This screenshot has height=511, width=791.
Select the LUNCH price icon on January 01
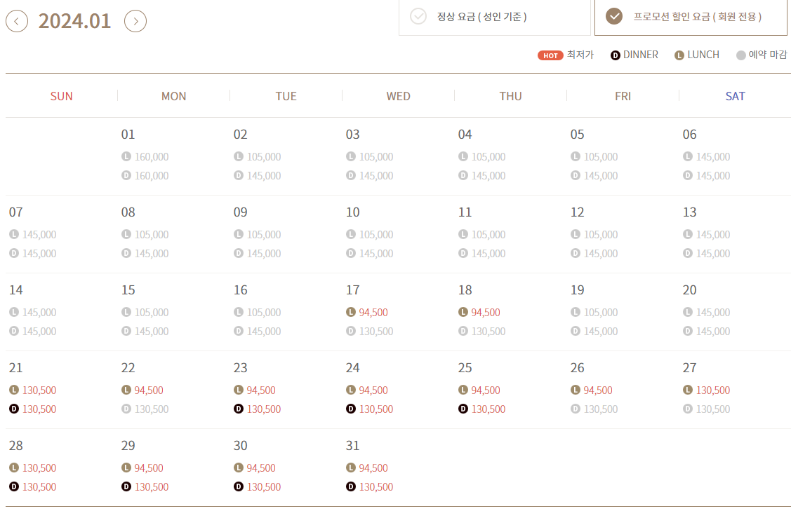[x=126, y=156]
